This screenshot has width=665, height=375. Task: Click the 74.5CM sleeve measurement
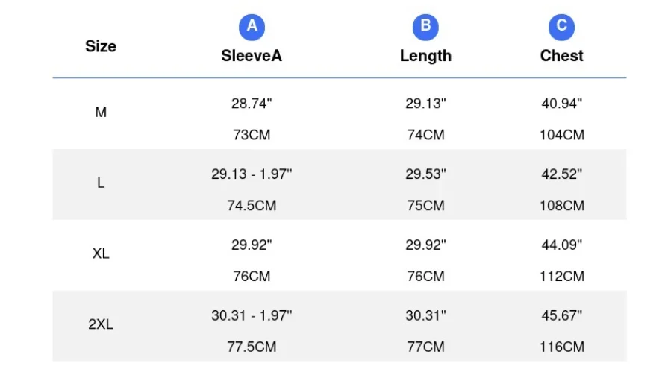point(252,206)
